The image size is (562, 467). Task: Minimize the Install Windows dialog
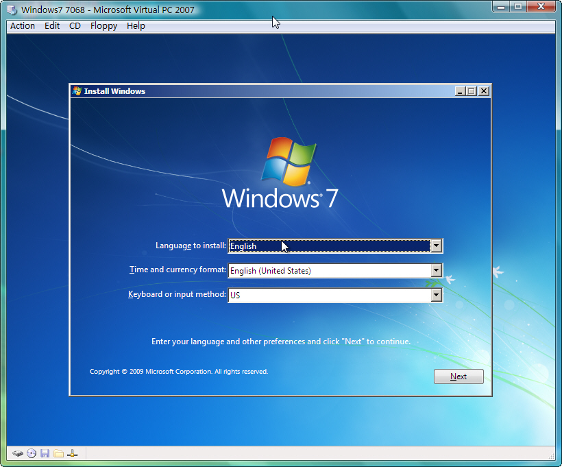(460, 91)
